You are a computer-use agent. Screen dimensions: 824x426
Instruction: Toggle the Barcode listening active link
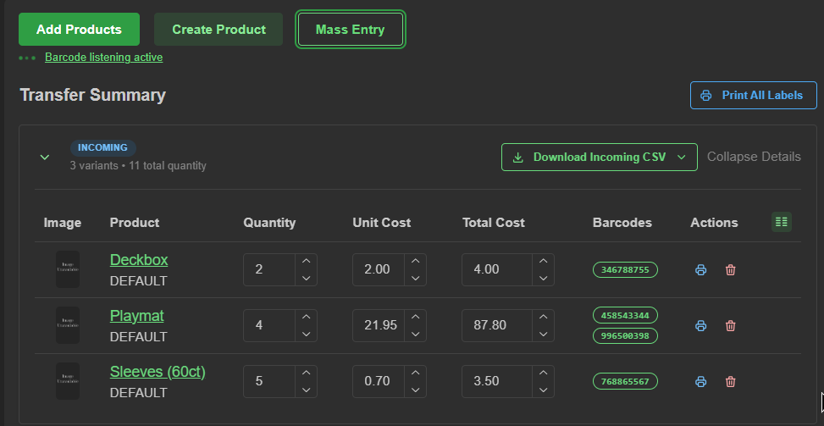pyautogui.click(x=103, y=58)
